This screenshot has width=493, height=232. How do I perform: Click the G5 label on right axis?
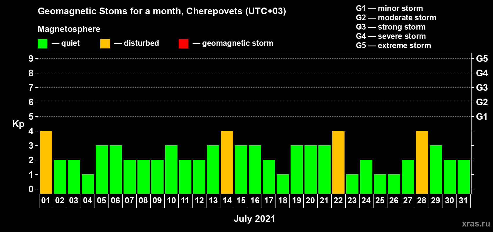click(482, 59)
